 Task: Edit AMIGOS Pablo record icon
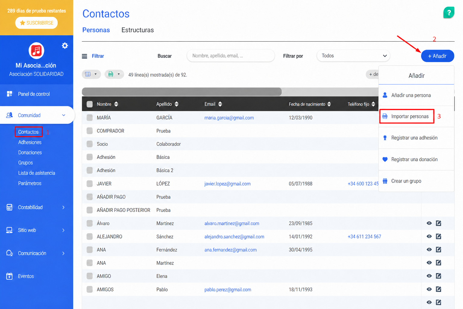point(439,289)
